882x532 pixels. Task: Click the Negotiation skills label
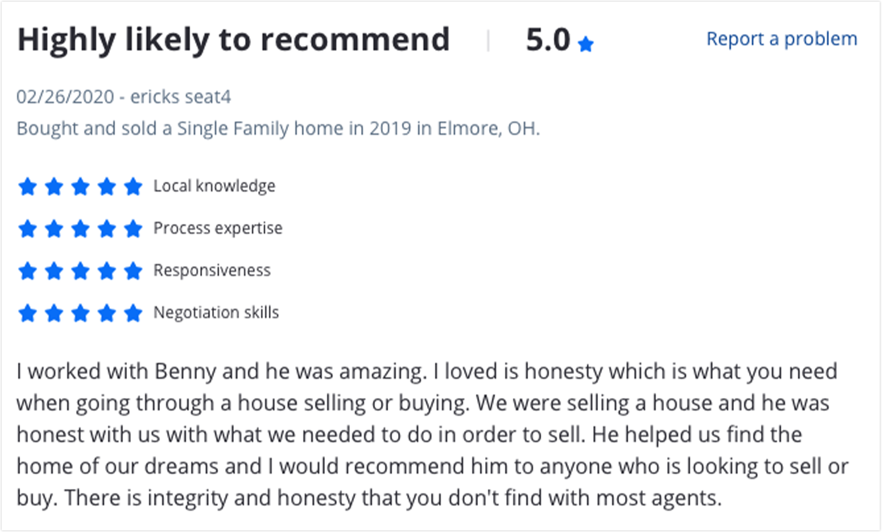coord(216,312)
